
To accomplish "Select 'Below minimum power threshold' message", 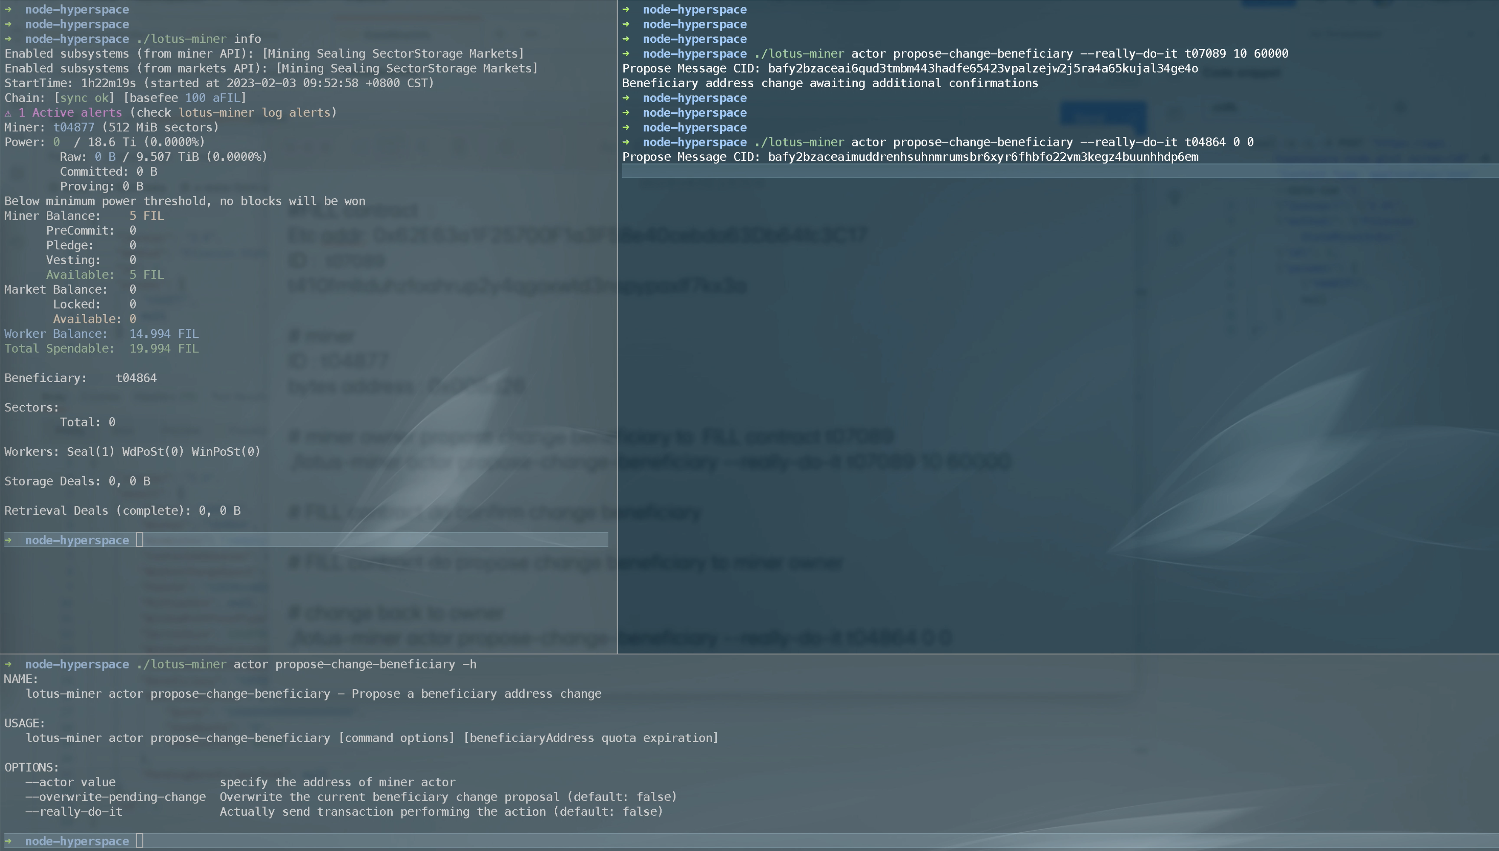I will (185, 201).
